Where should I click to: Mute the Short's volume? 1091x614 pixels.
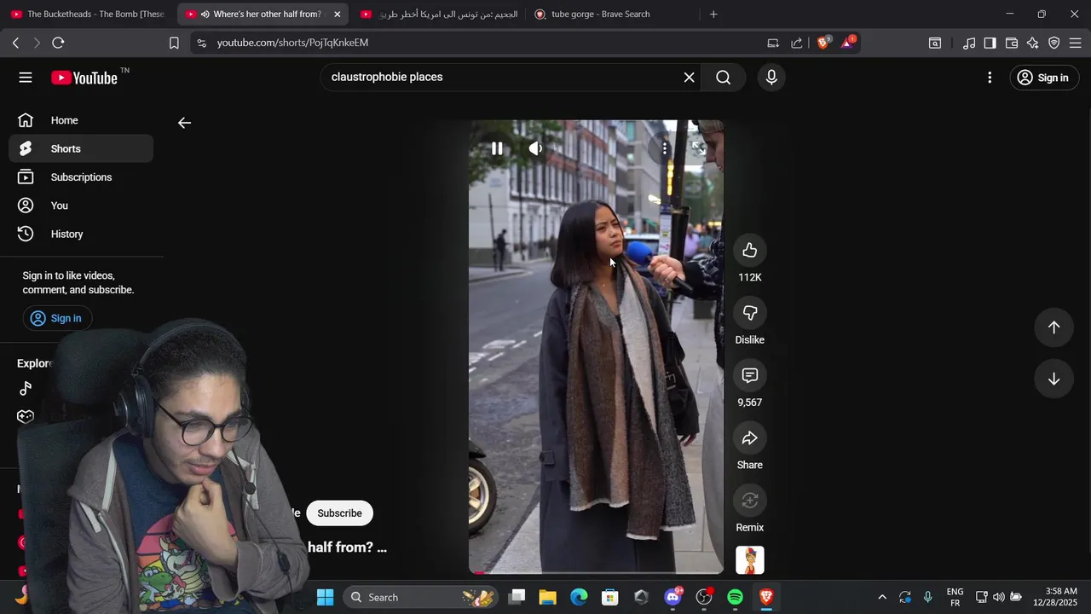(x=535, y=148)
